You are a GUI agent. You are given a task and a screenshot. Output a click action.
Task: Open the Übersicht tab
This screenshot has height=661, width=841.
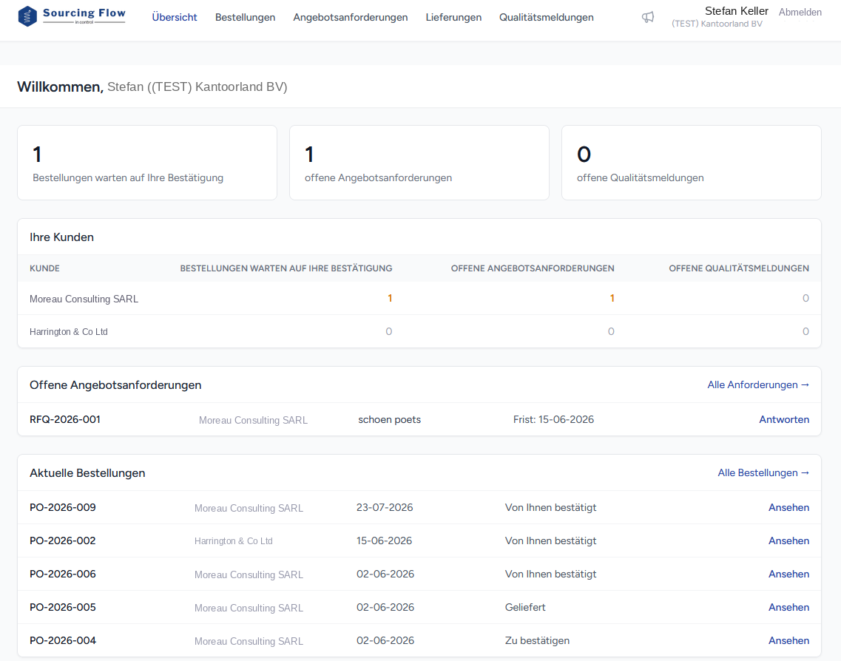click(175, 17)
